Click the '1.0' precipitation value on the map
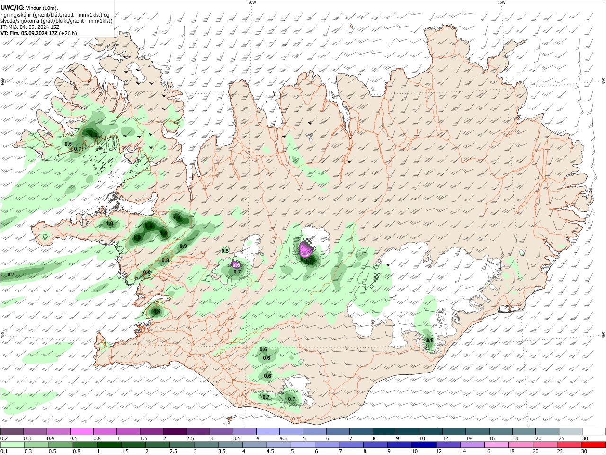Image resolution: width=606 pixels, height=455 pixels. tap(109, 224)
